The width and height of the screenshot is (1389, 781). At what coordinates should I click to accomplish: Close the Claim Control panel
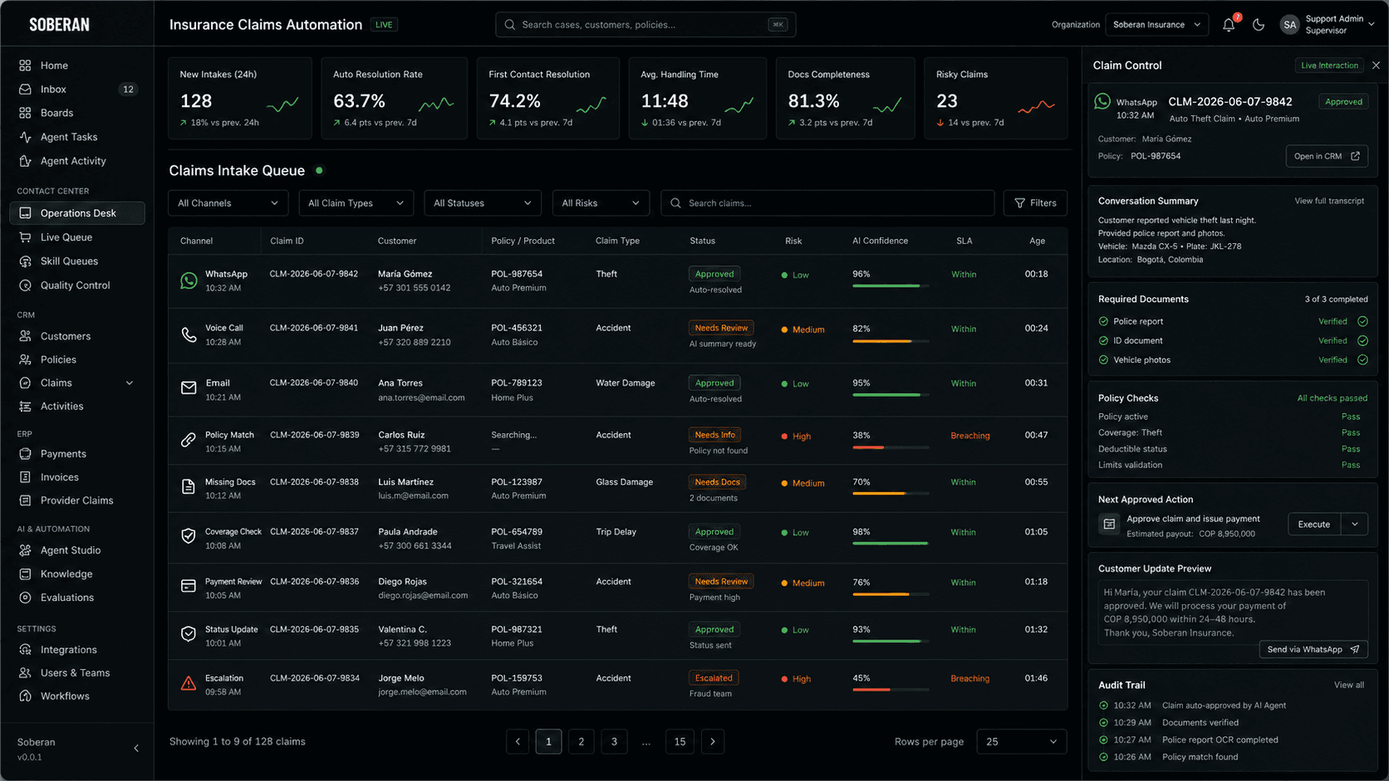click(x=1376, y=66)
